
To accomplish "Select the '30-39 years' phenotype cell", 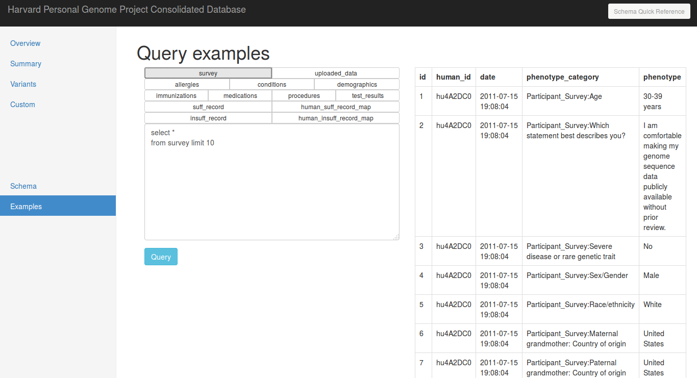I will (662, 101).
